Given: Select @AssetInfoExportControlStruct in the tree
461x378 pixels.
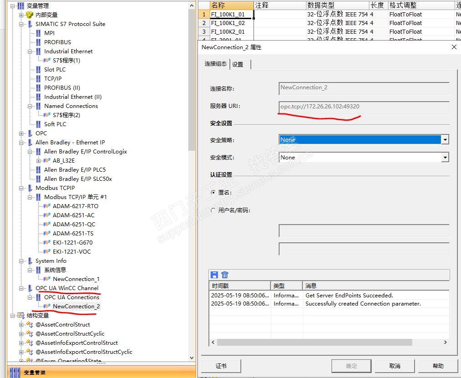Looking at the screenshot, I should (x=77, y=343).
